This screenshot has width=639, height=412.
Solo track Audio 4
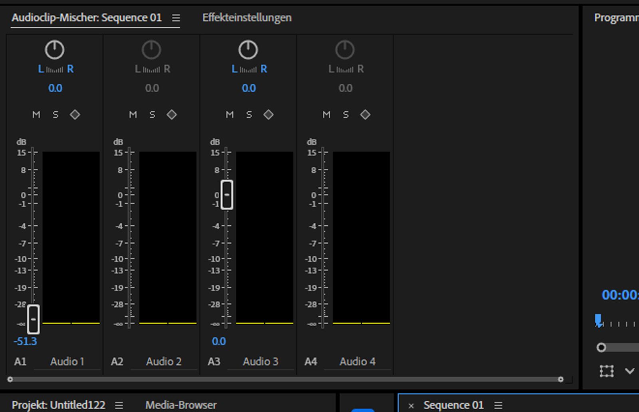(345, 115)
